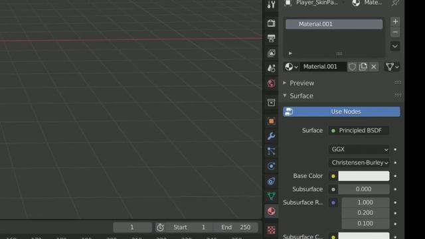Click the Base Color yellow socket dot
This screenshot has width=425, height=239.
(x=333, y=176)
